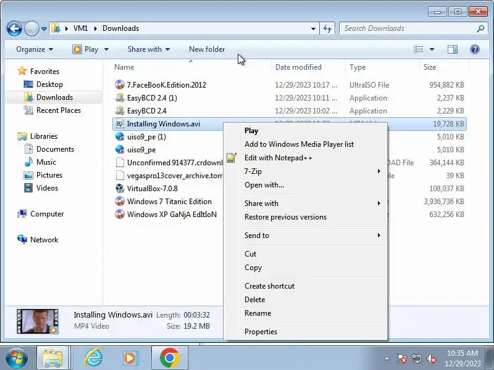Click the Help question mark icon
The height and width of the screenshot is (370, 494).
[x=474, y=49]
